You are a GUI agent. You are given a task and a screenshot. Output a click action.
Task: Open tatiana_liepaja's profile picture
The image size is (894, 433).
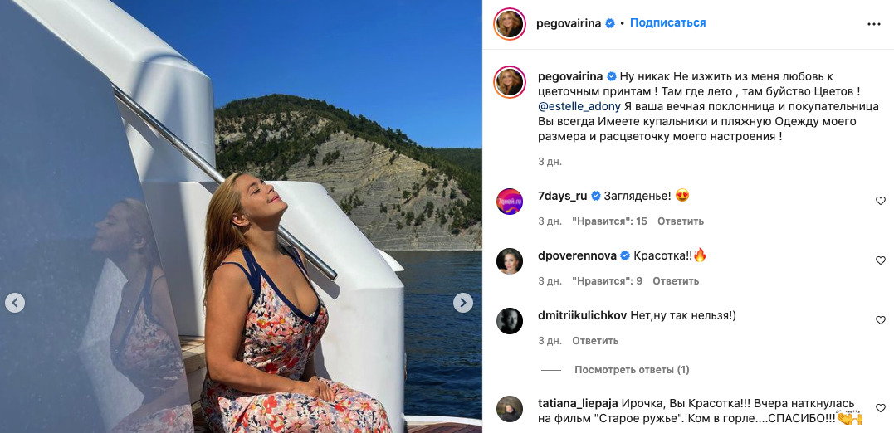[x=510, y=409]
